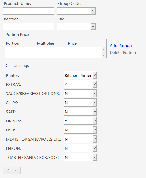Change the EXTRAS dropdown value
This screenshot has height=178, width=146.
click(80, 84)
